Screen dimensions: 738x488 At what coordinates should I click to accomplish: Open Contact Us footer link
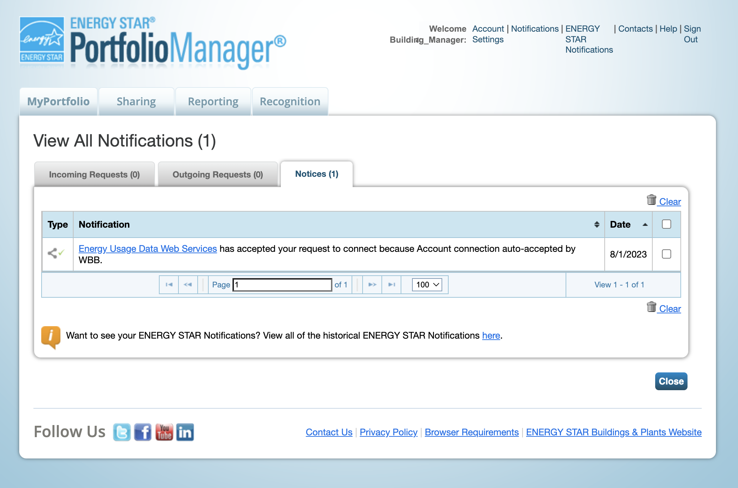329,432
